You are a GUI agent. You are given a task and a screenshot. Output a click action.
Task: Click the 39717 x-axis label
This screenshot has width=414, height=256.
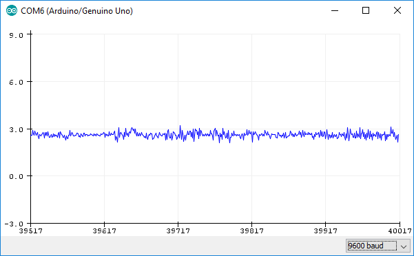point(178,231)
